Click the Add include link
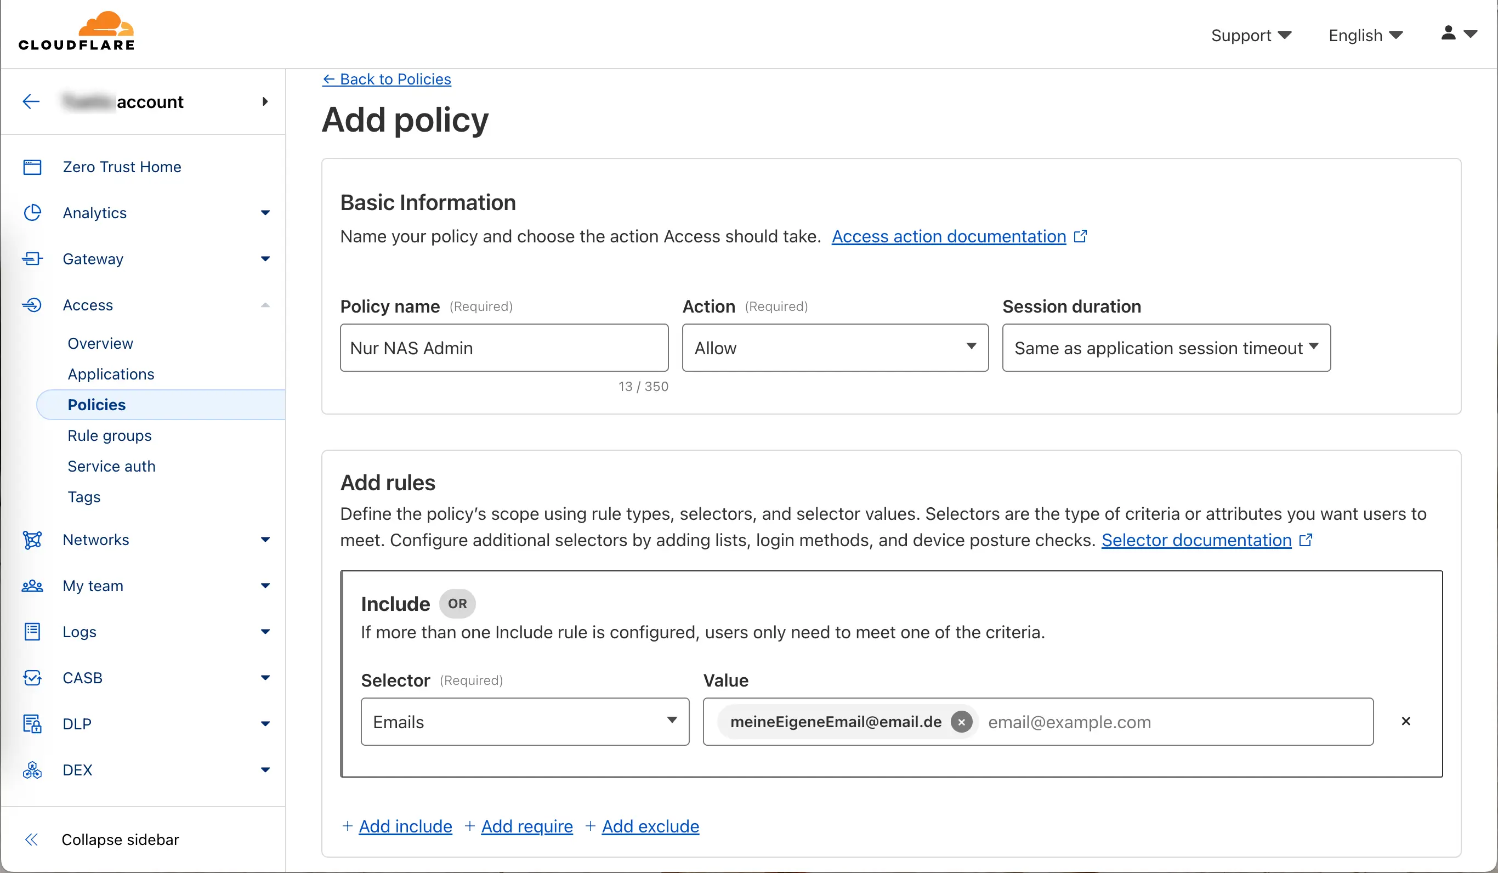1498x873 pixels. pos(405,826)
